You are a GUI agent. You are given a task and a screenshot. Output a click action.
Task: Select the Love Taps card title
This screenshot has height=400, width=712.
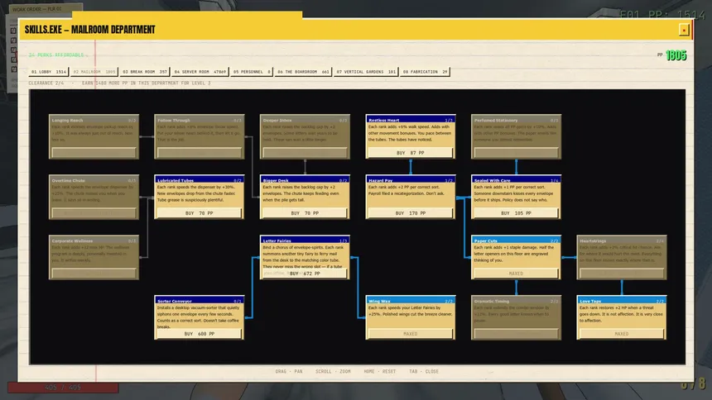(x=590, y=301)
